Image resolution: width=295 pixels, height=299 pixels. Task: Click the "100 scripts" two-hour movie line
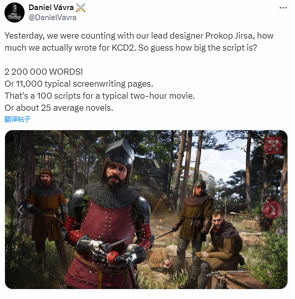coord(100,96)
